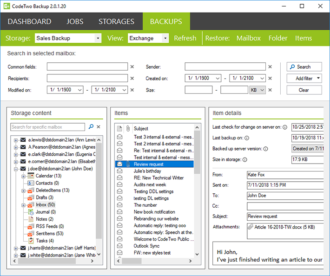Click the item type column header icon
The height and width of the screenshot is (276, 330).
click(119, 128)
